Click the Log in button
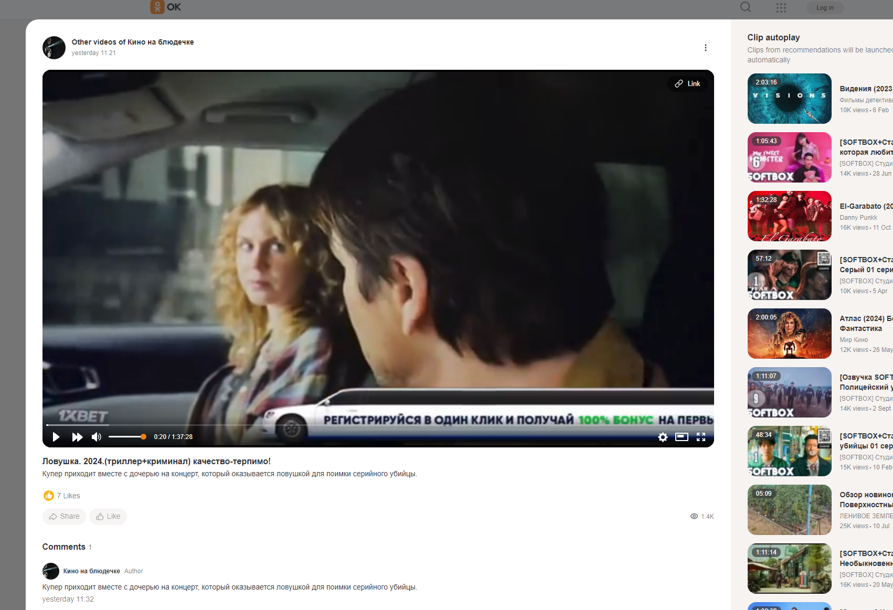Viewport: 893px width, 610px height. (x=825, y=8)
